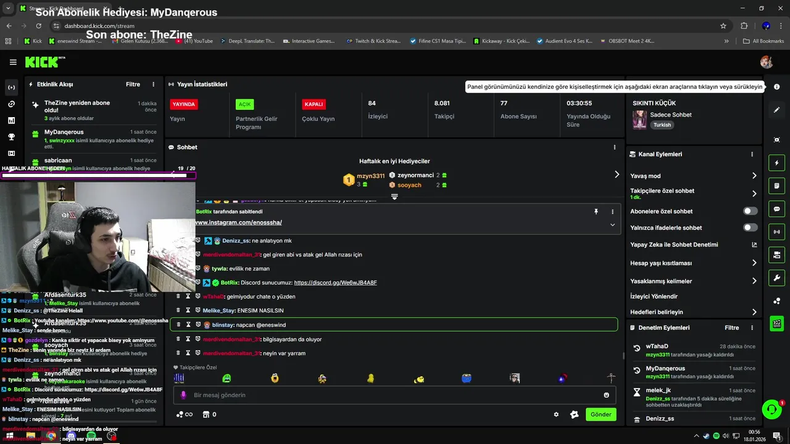Image resolution: width=790 pixels, height=444 pixels.
Task: Click the Turkish language tag
Action: [662, 125]
